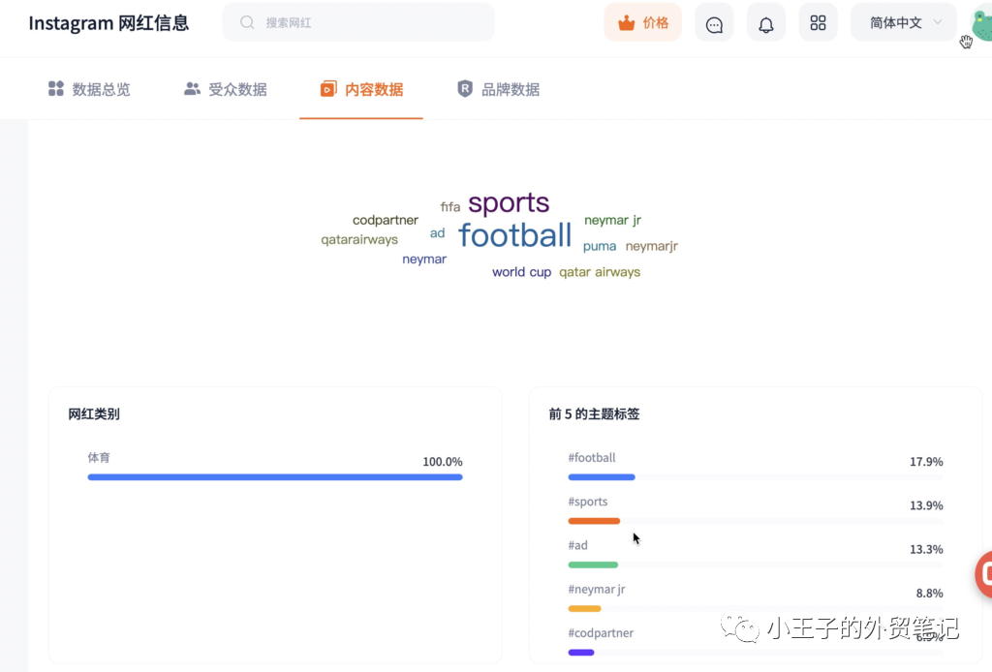Click the word ad in cloud

(437, 233)
